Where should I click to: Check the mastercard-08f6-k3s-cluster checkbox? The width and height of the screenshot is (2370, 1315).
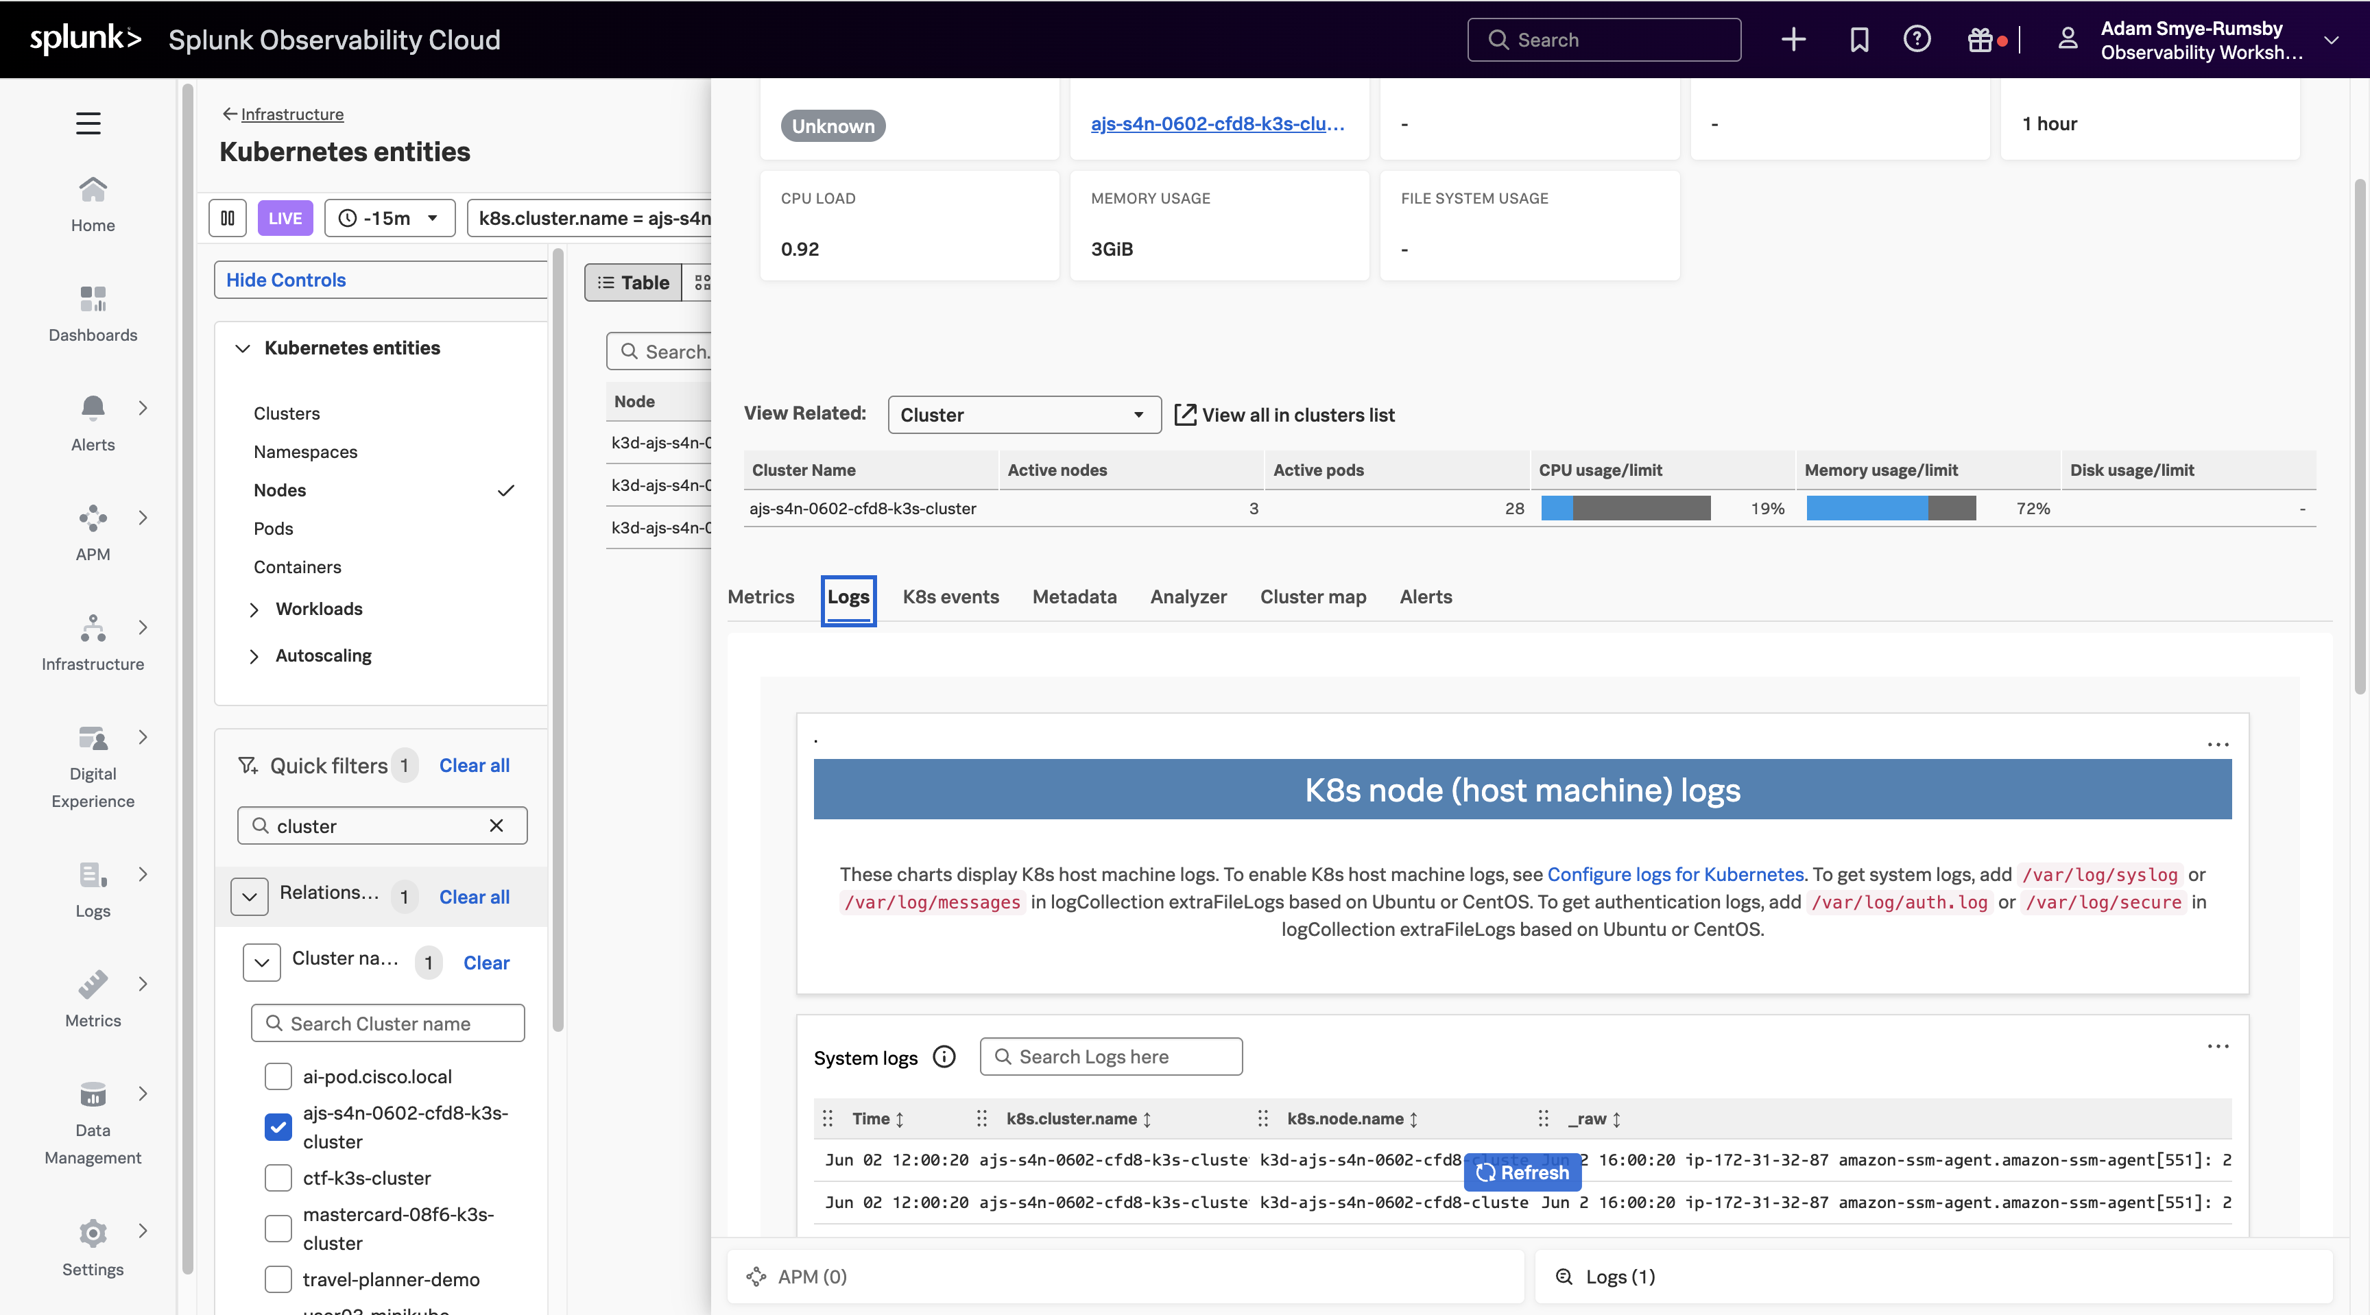click(278, 1229)
